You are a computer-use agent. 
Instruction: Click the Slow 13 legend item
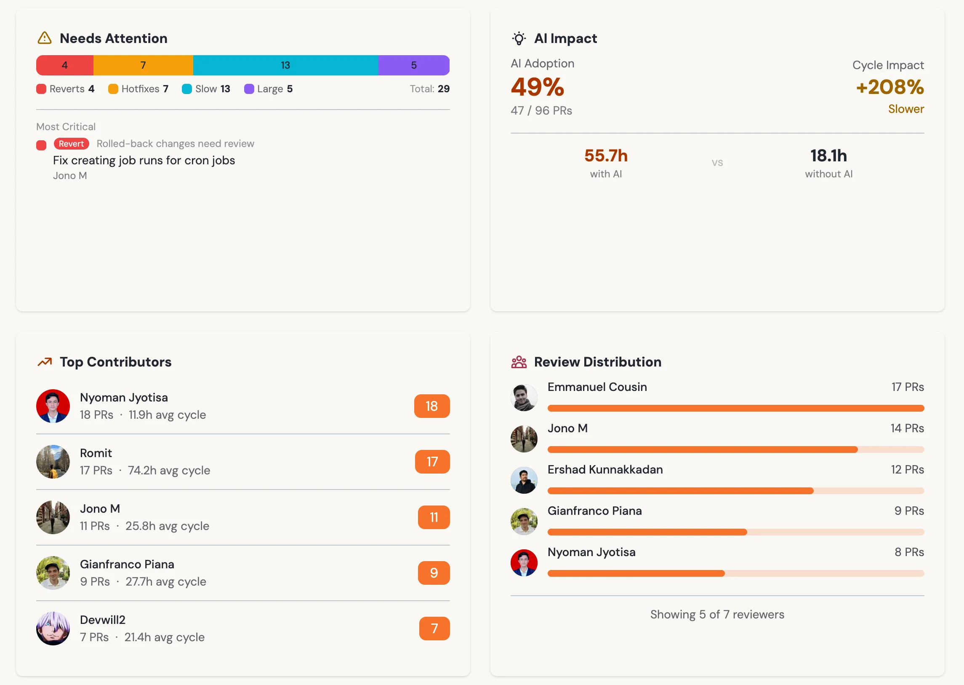tap(206, 89)
